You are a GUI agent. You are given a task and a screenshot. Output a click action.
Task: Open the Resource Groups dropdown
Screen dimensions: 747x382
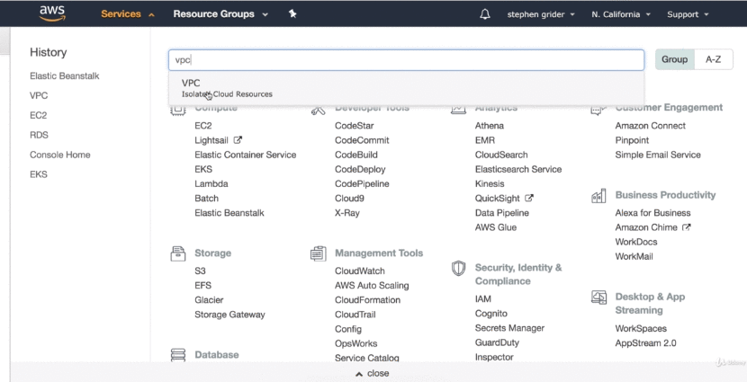(220, 14)
